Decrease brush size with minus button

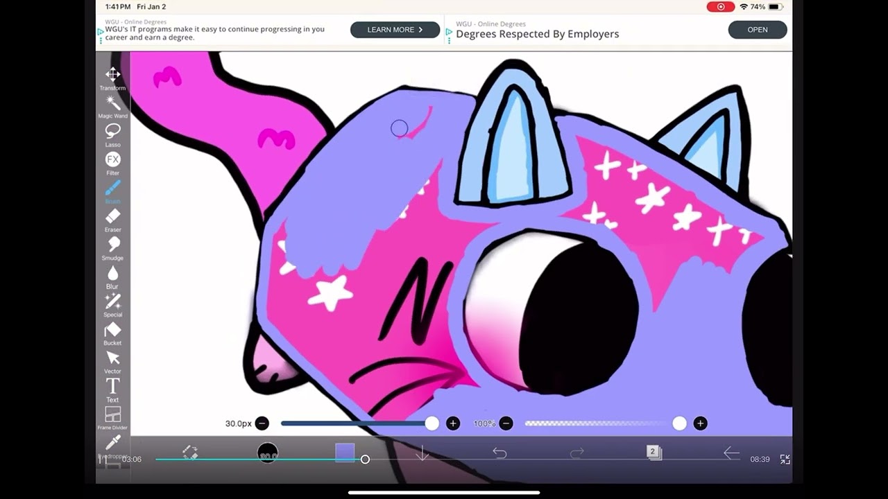pyautogui.click(x=262, y=423)
